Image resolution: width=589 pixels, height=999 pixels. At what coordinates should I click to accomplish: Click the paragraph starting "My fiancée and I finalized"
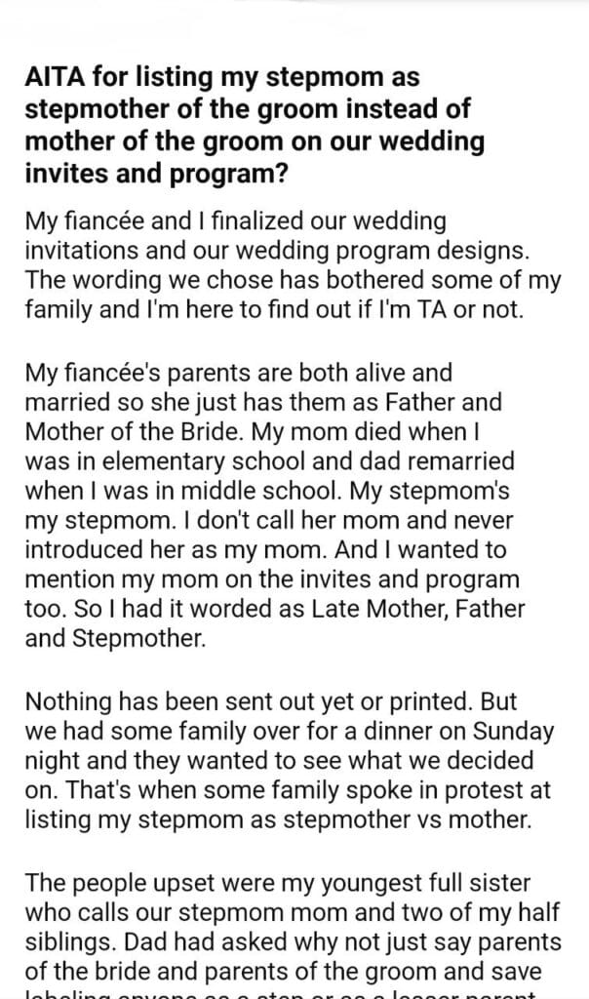pos(293,264)
